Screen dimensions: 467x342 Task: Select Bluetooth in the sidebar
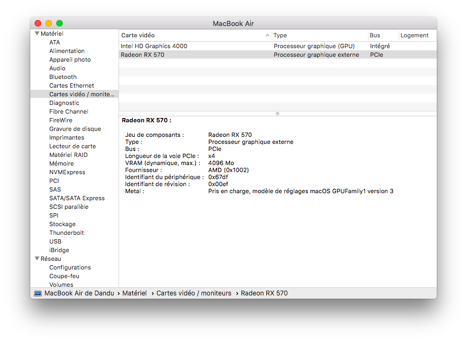[63, 77]
